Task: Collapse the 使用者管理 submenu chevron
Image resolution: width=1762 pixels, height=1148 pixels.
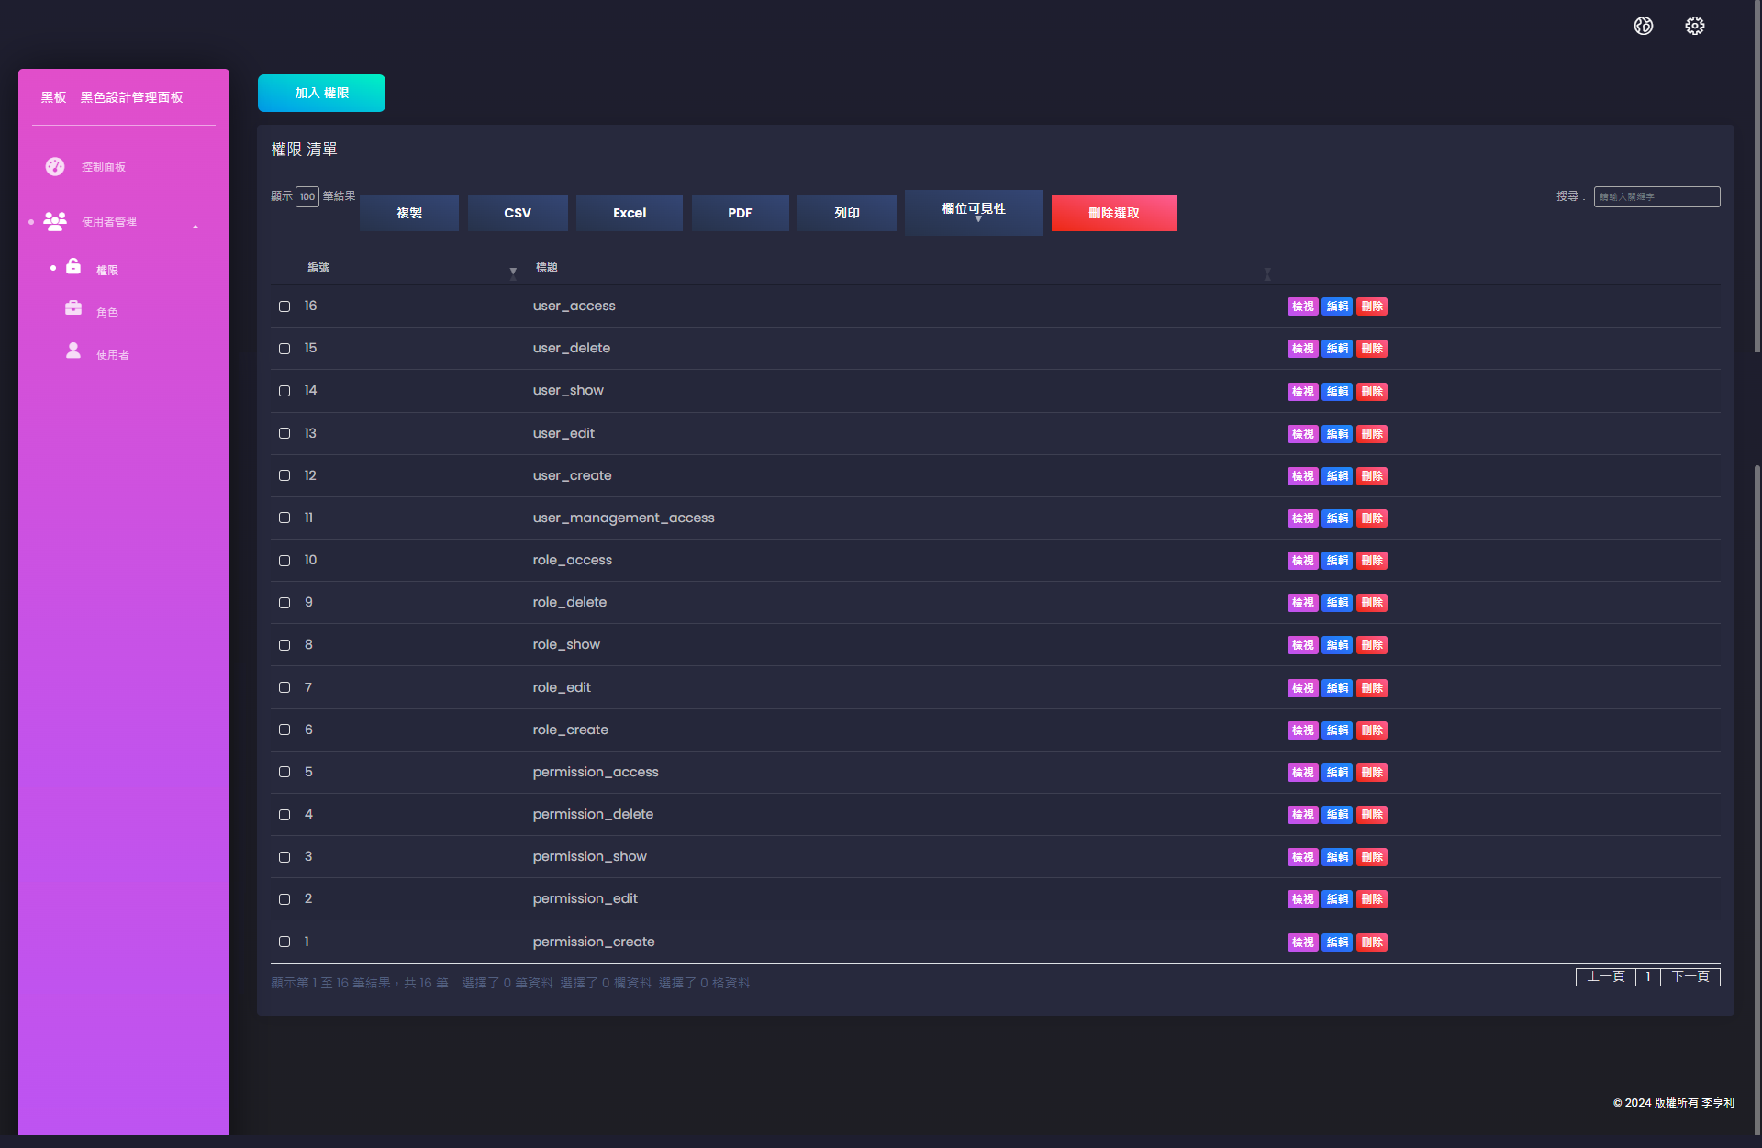Action: point(195,225)
